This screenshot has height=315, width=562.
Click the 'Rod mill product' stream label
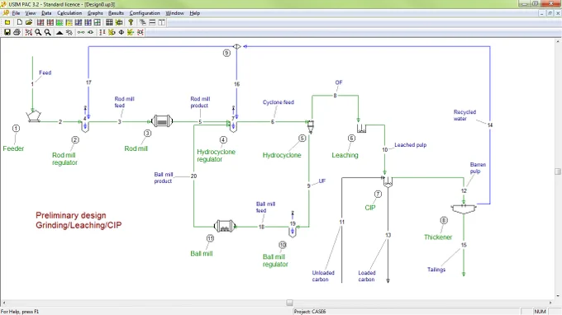200,102
